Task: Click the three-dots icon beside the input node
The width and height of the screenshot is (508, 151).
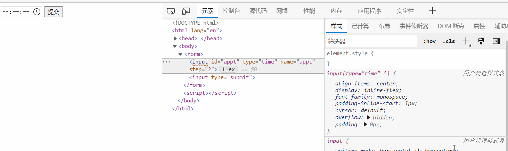Action: pyautogui.click(x=167, y=62)
